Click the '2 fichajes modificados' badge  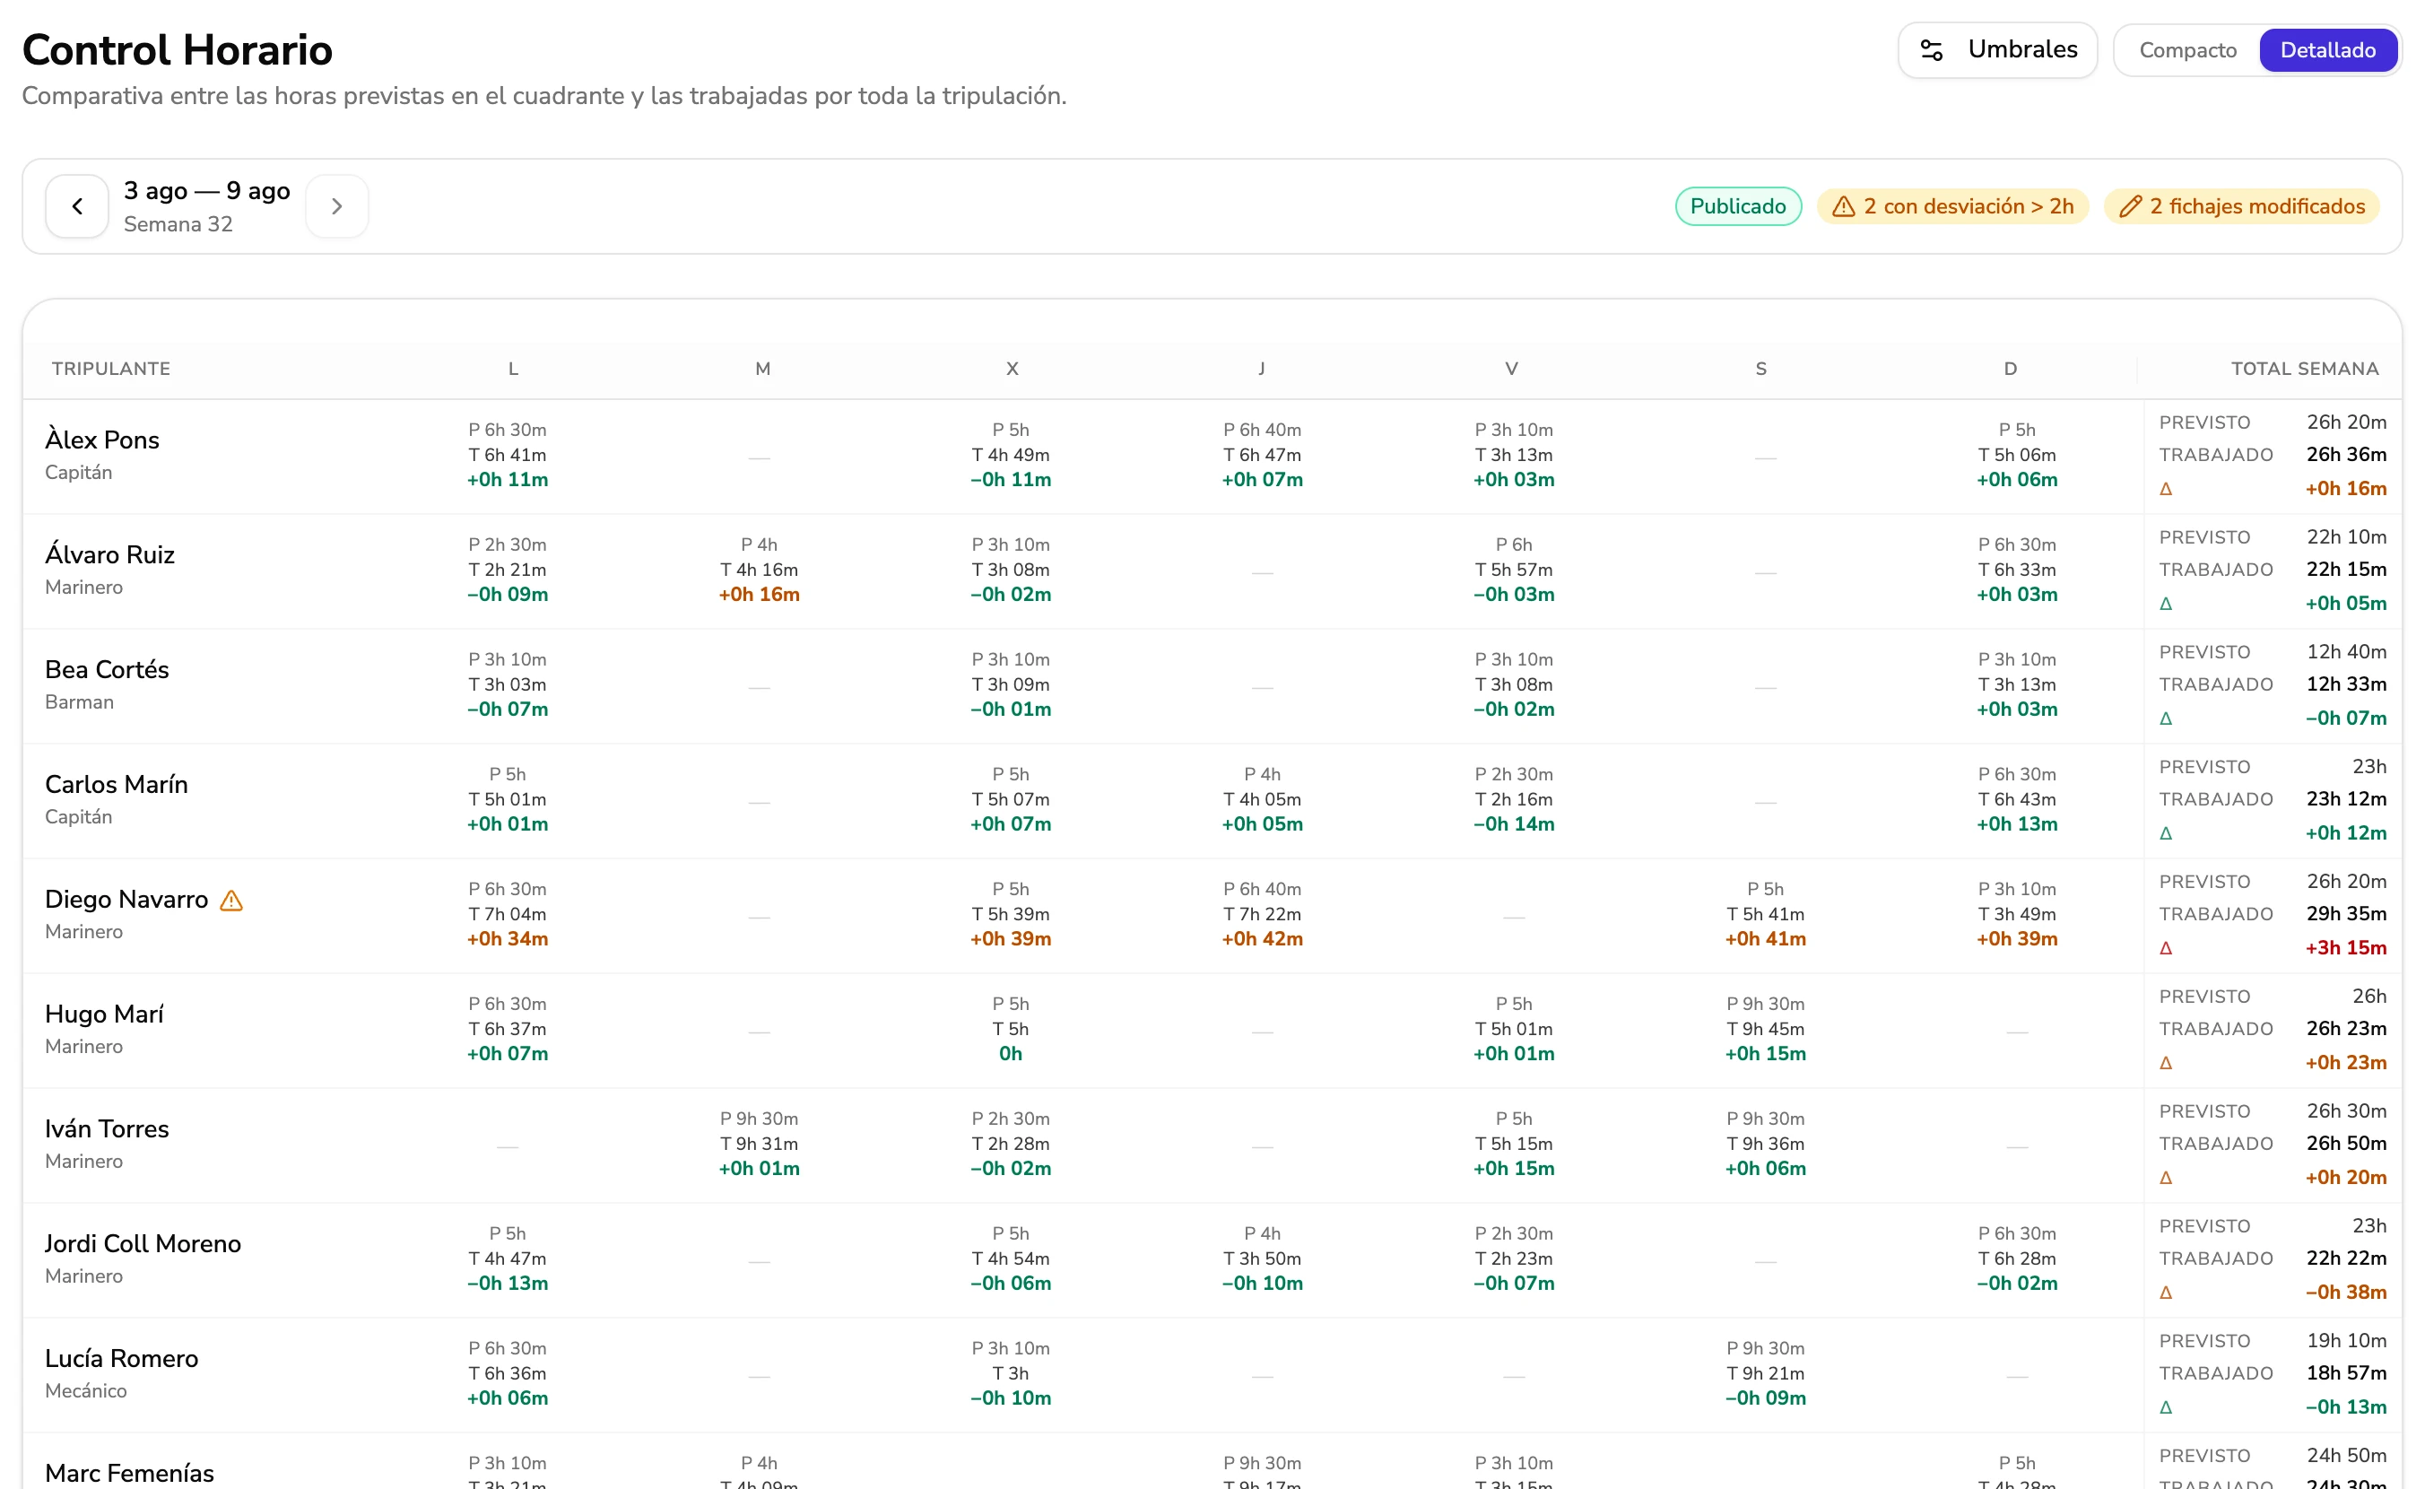tap(2241, 205)
